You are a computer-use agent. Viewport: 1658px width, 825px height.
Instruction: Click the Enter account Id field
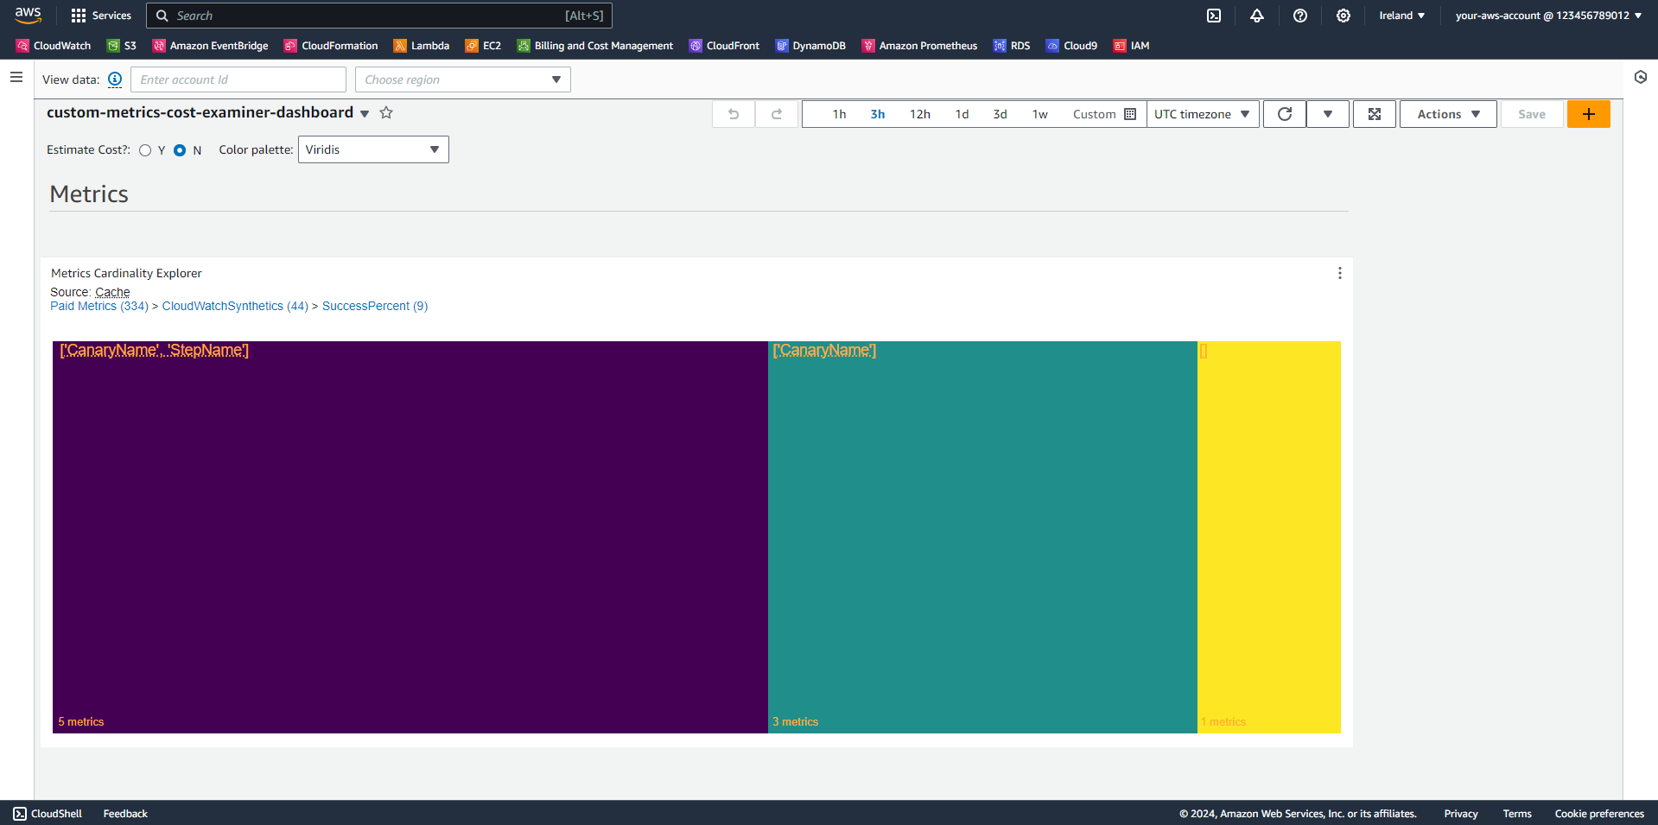[238, 79]
